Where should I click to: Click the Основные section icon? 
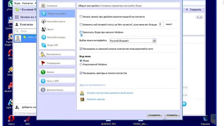click(43, 6)
